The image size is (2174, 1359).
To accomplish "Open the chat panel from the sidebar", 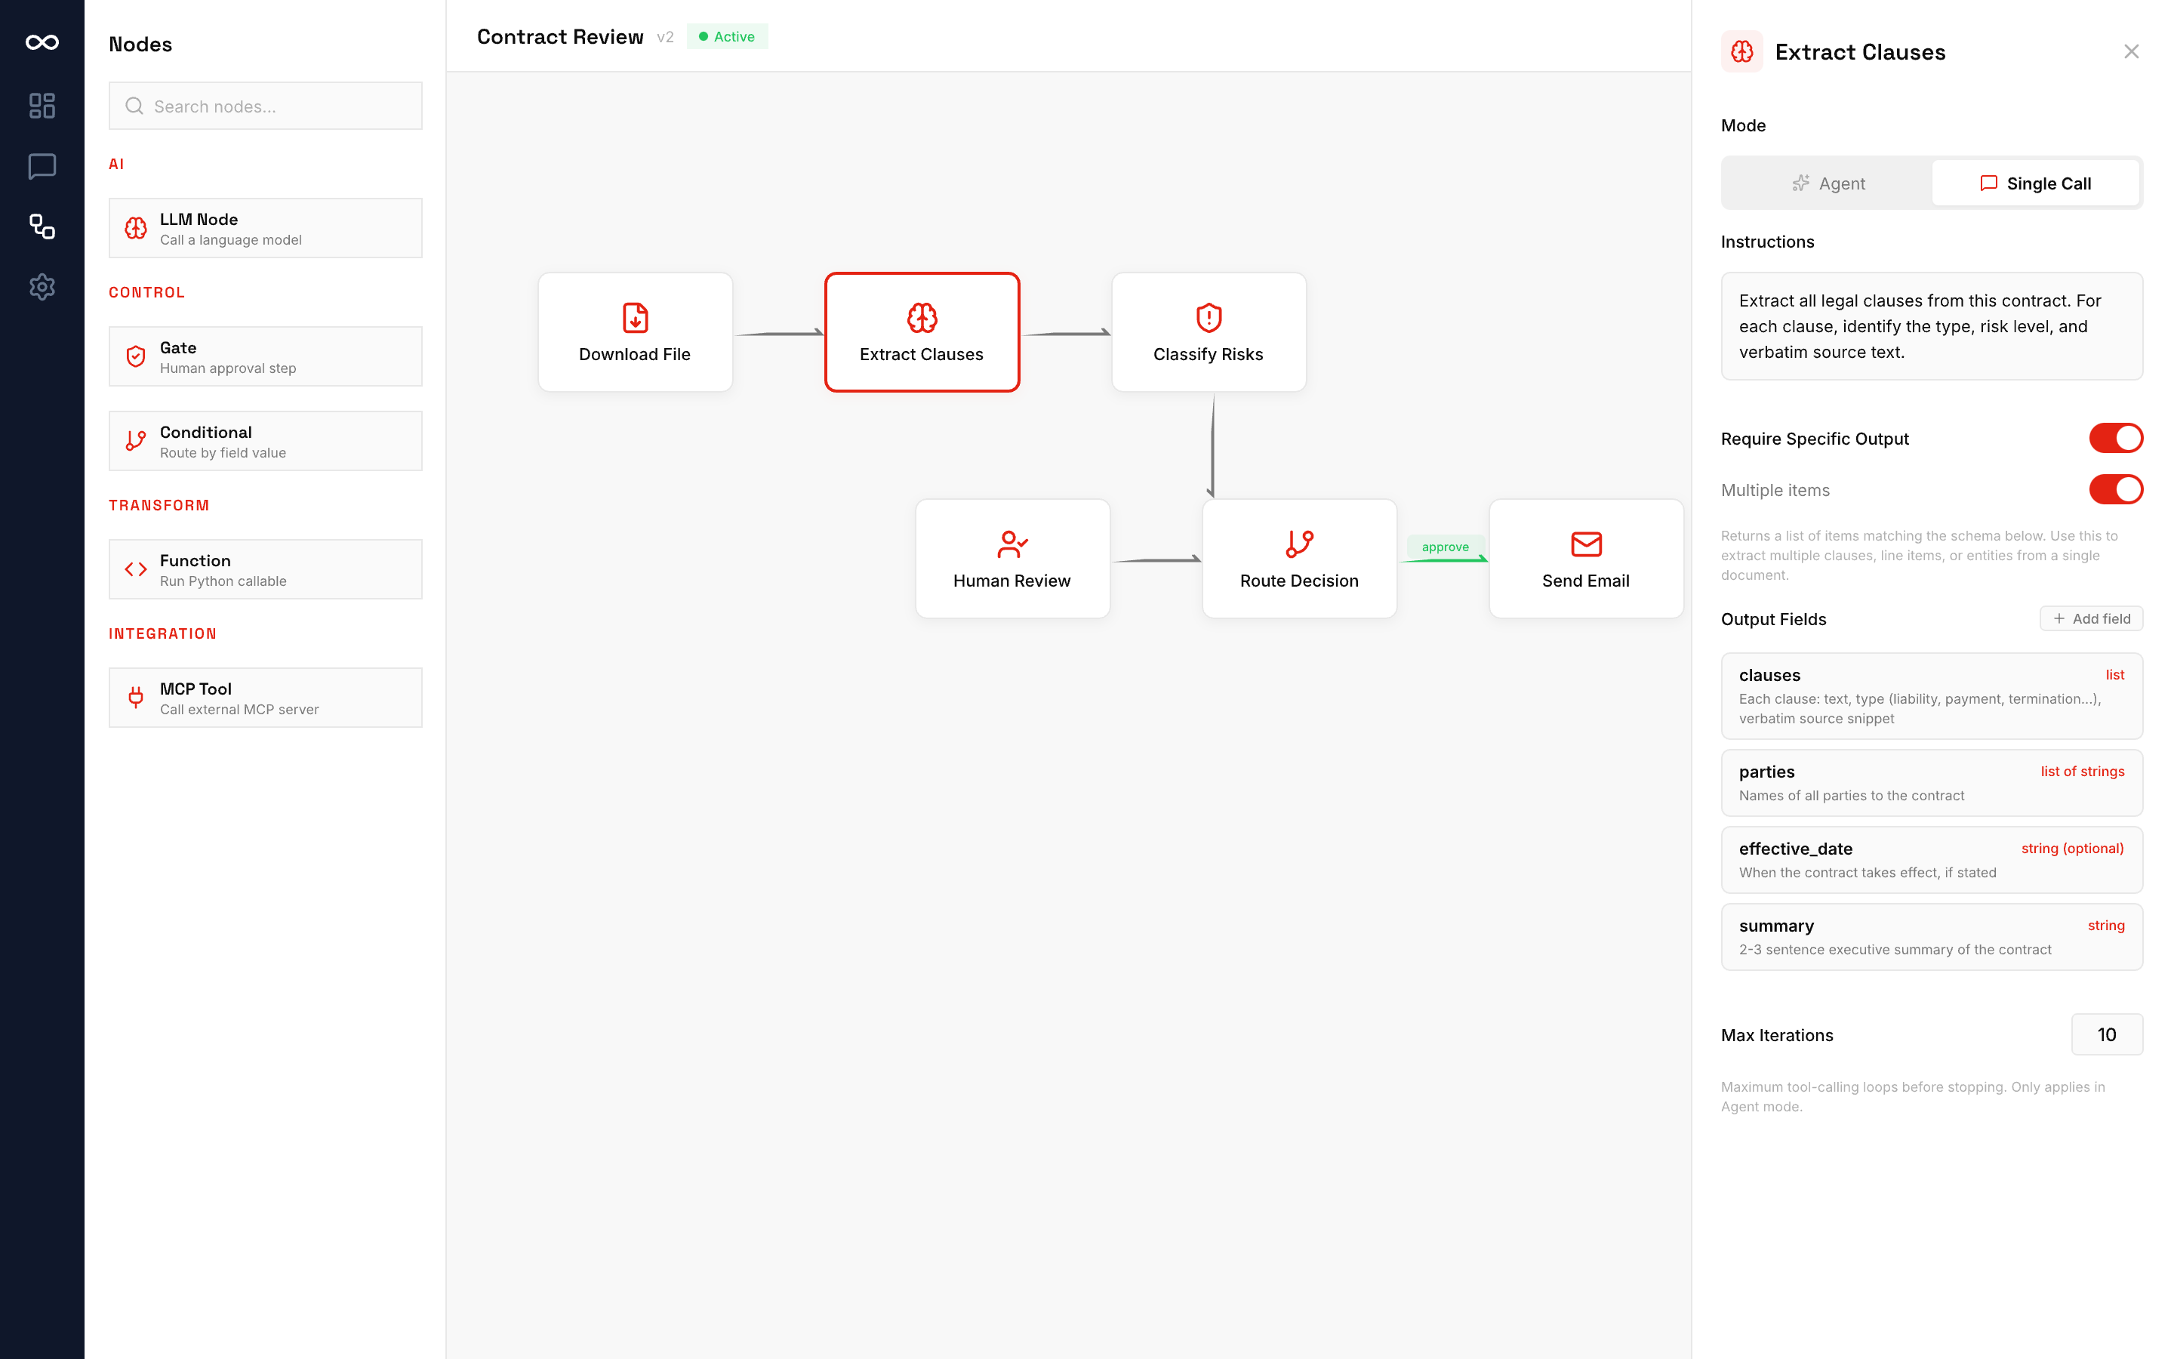I will (x=42, y=165).
